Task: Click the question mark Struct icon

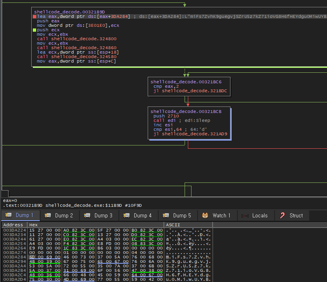Action: point(282,215)
